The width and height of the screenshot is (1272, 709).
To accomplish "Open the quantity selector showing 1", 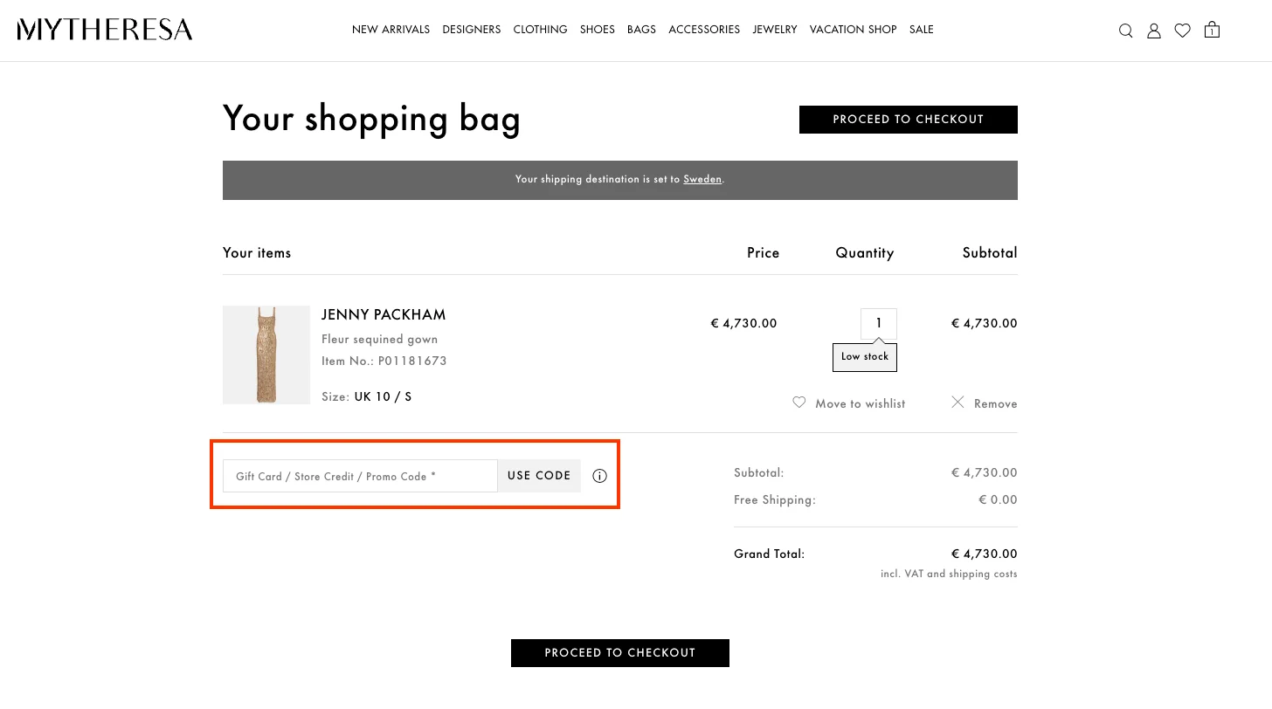I will pyautogui.click(x=879, y=324).
